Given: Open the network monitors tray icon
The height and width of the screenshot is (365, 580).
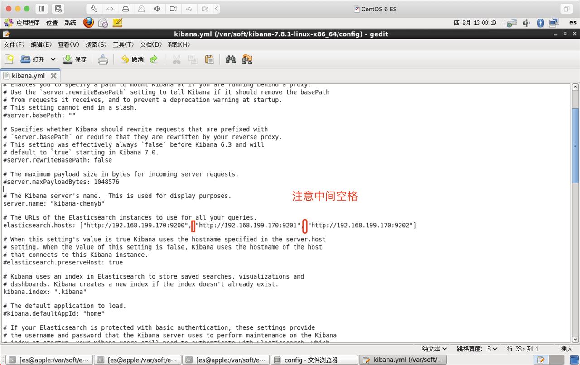Looking at the screenshot, I should point(554,23).
